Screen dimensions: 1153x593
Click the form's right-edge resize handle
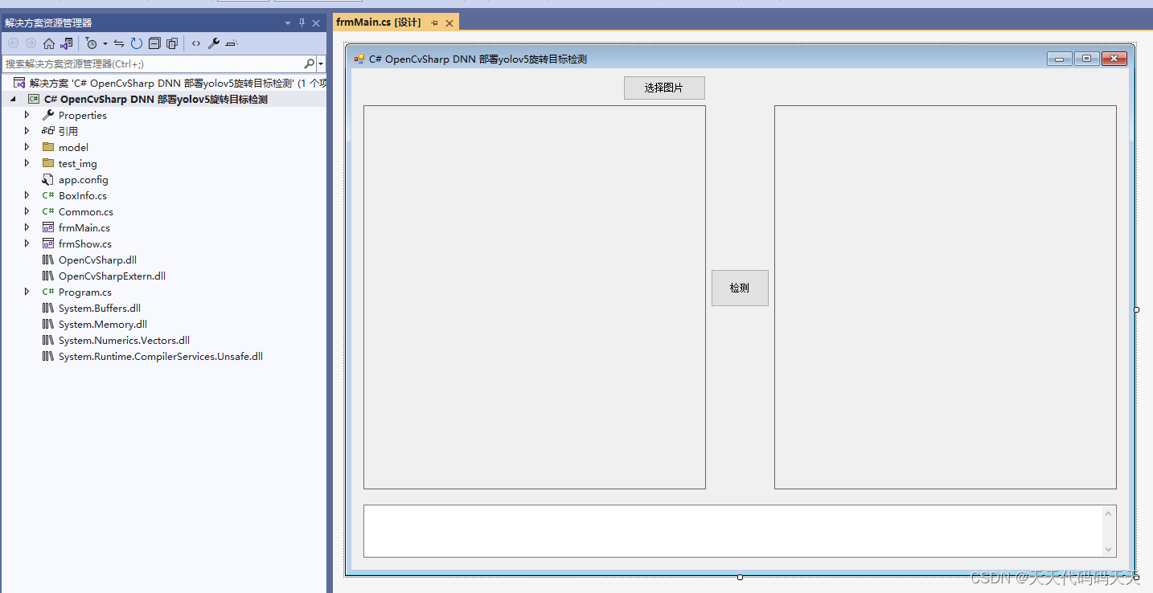click(x=1136, y=309)
